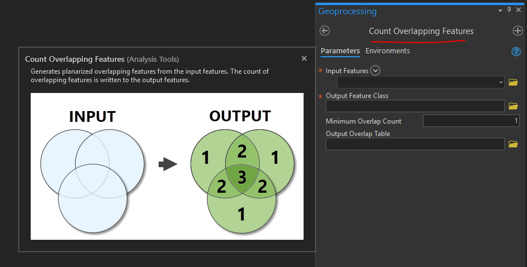Browse for Output Feature Class location
527x267 pixels.
coord(513,106)
